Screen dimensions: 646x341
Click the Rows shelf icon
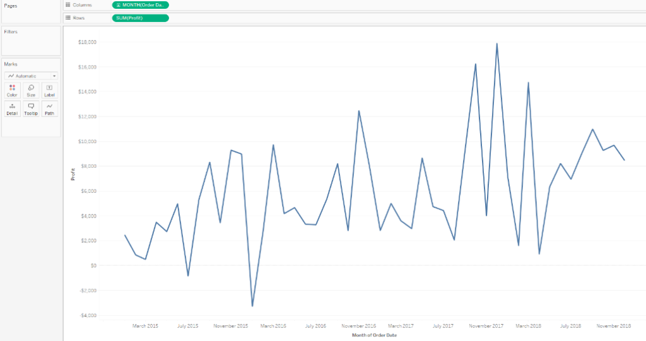pos(68,18)
